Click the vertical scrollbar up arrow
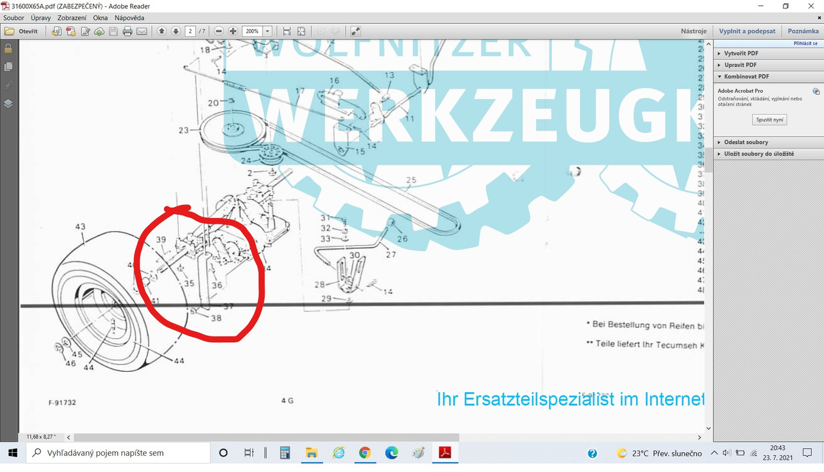The image size is (824, 472). click(709, 44)
